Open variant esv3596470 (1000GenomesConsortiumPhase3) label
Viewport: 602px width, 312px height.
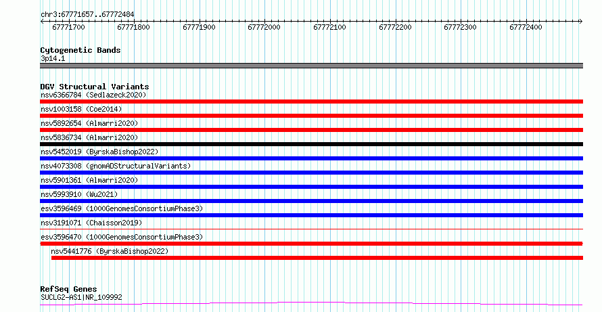[x=122, y=237]
